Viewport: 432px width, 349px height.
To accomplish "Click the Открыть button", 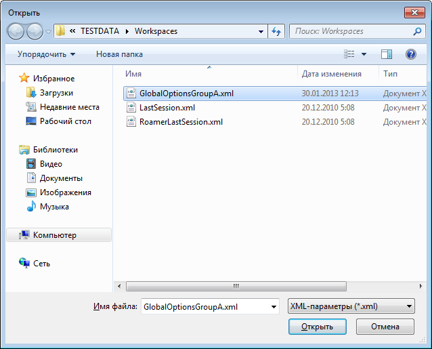I will tap(318, 327).
